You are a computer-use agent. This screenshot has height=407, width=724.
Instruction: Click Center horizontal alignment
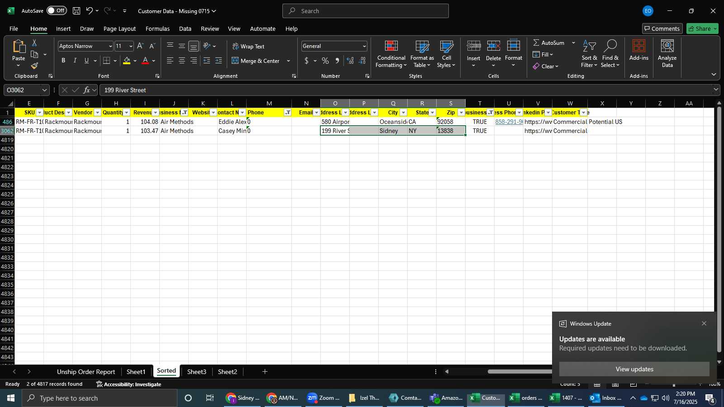click(182, 61)
